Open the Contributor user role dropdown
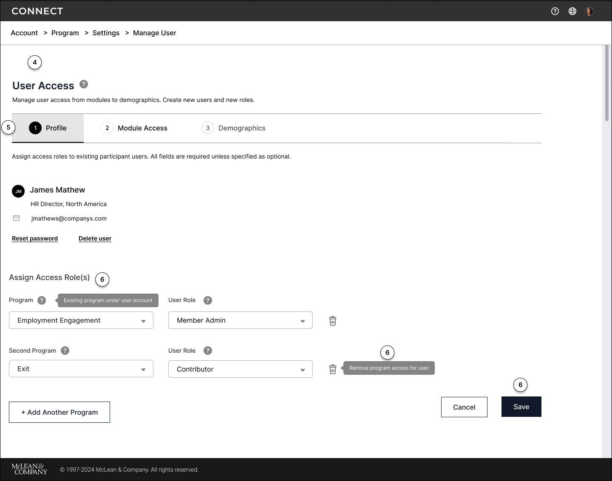The height and width of the screenshot is (481, 612). pyautogui.click(x=241, y=369)
